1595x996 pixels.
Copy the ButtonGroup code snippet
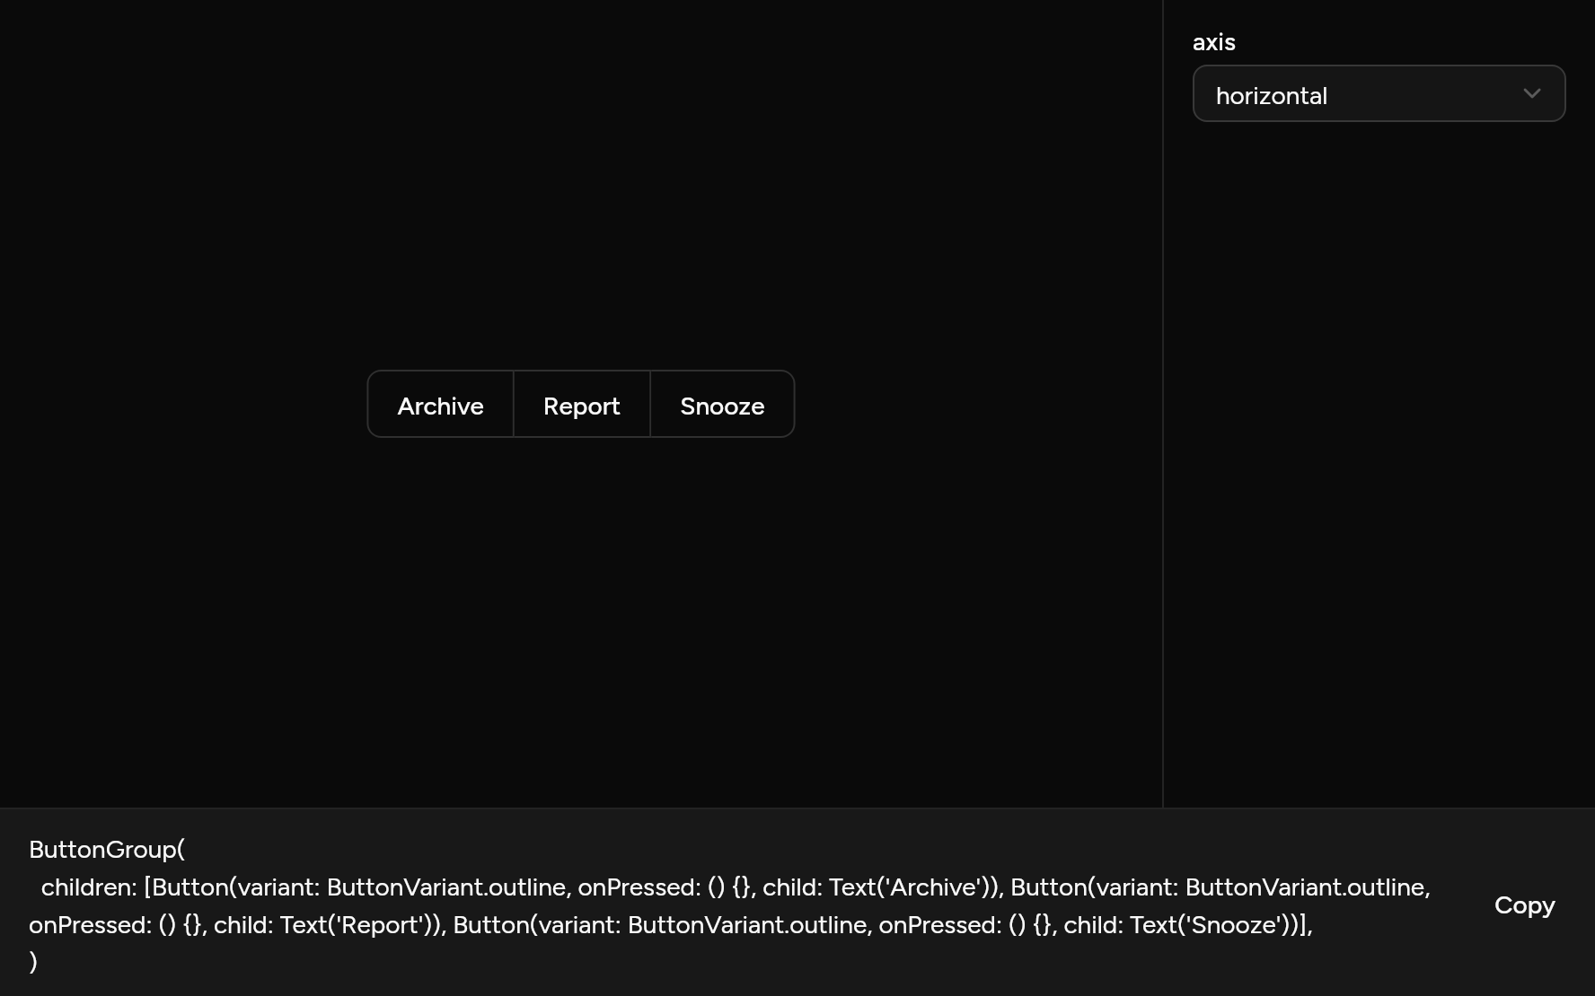pyautogui.click(x=1524, y=905)
